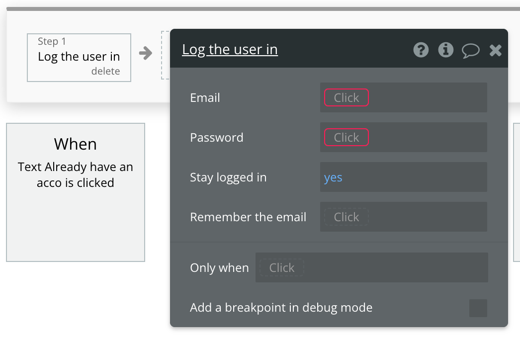Add a note with the speech bubble icon

(471, 51)
